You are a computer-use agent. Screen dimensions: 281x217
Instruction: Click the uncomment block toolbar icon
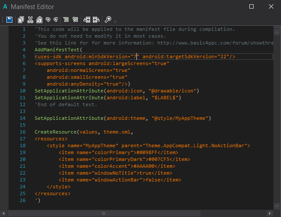pos(75,20)
